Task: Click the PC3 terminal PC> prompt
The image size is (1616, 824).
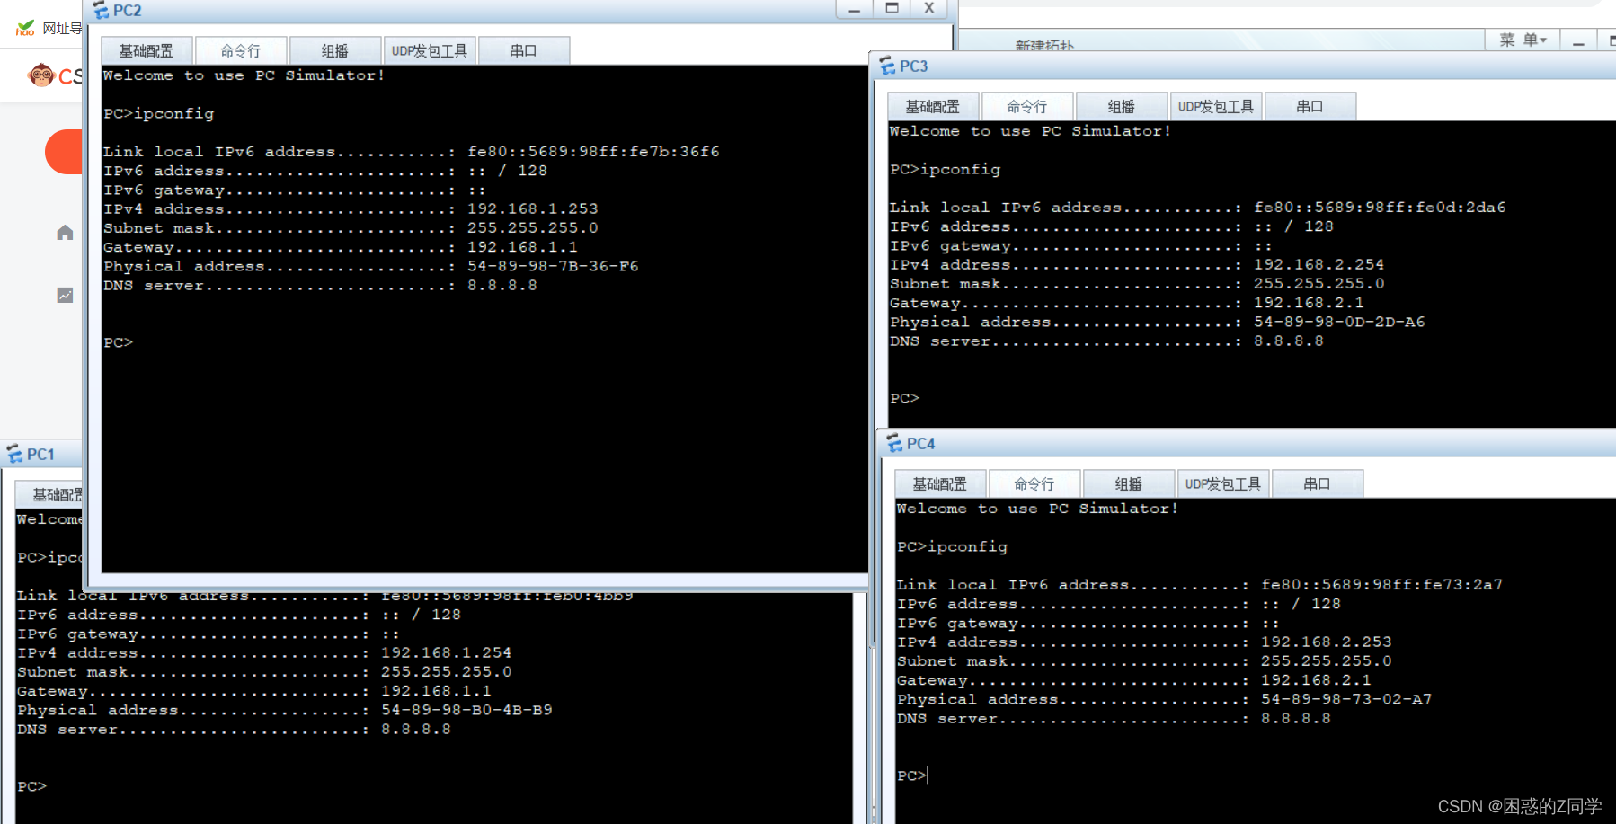Action: point(904,398)
